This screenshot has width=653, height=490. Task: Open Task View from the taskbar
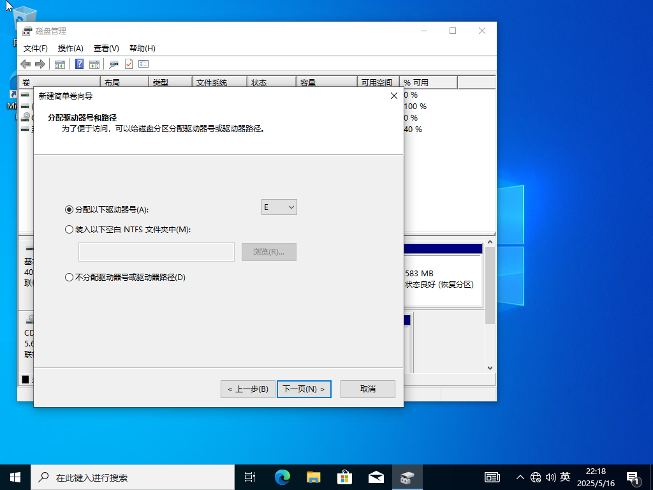point(250,477)
